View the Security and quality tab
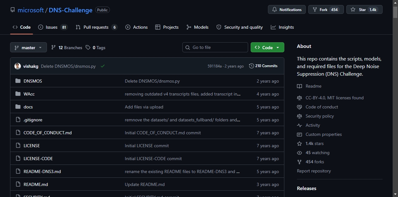This screenshot has height=197, width=398. (240, 27)
